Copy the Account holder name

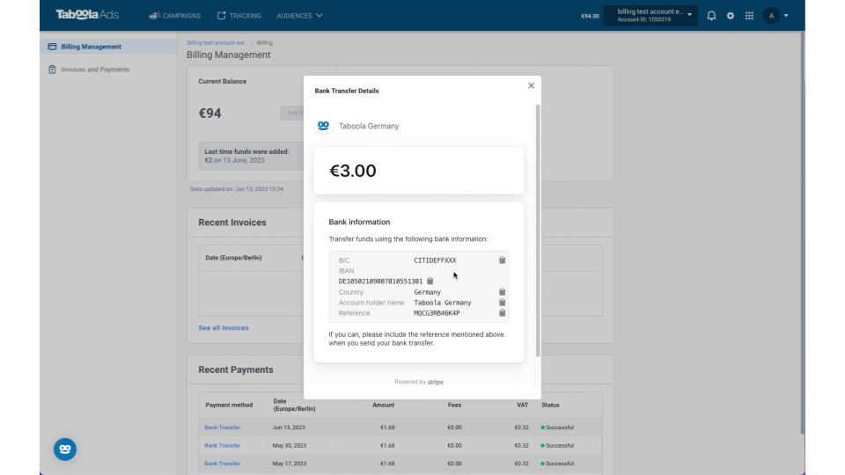click(x=502, y=303)
